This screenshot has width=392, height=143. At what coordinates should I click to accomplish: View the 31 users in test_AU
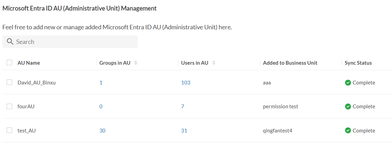pyautogui.click(x=184, y=130)
